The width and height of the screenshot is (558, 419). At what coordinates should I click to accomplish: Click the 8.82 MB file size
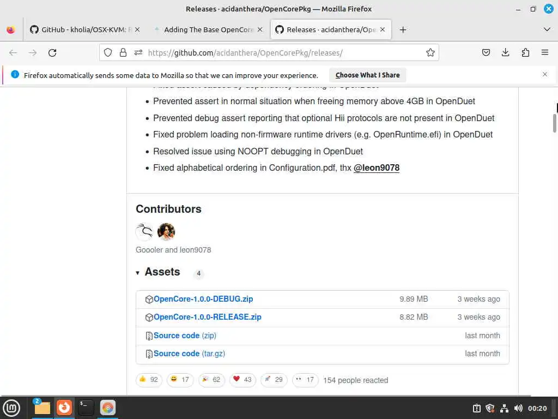pyautogui.click(x=414, y=317)
